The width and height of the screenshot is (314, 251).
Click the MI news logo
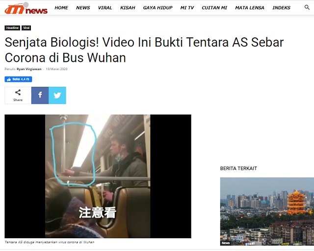click(x=26, y=8)
